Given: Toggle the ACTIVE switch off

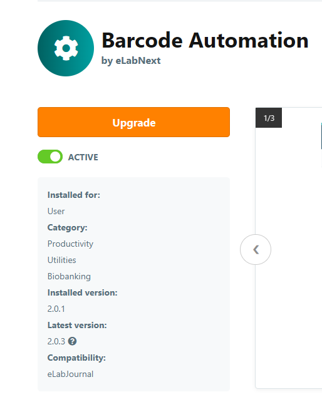Looking at the screenshot, I should pos(50,157).
